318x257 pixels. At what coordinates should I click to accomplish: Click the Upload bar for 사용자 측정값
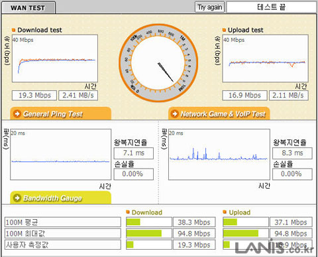pyautogui.click(x=246, y=244)
